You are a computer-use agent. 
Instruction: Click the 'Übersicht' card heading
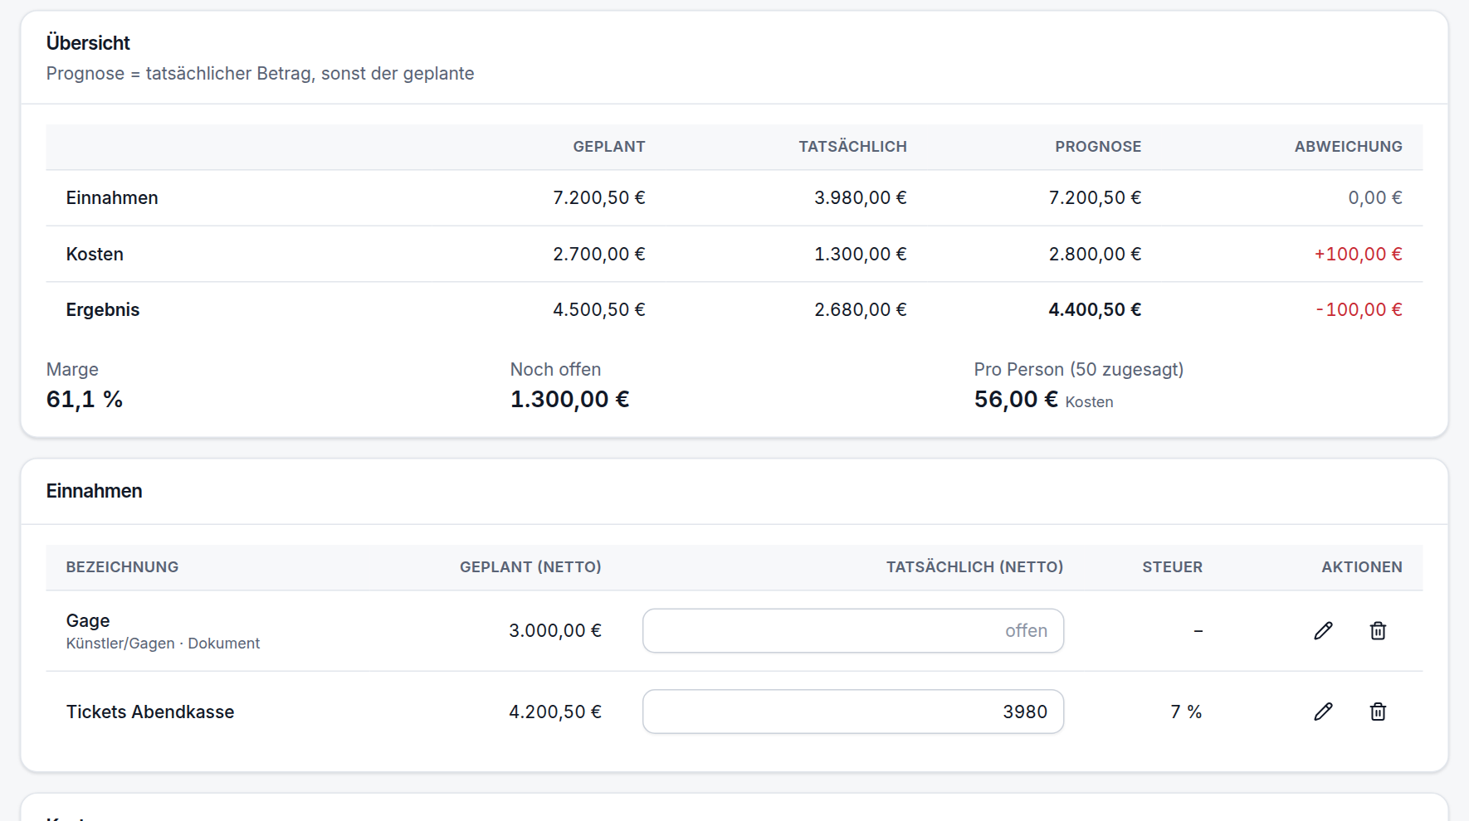88,43
